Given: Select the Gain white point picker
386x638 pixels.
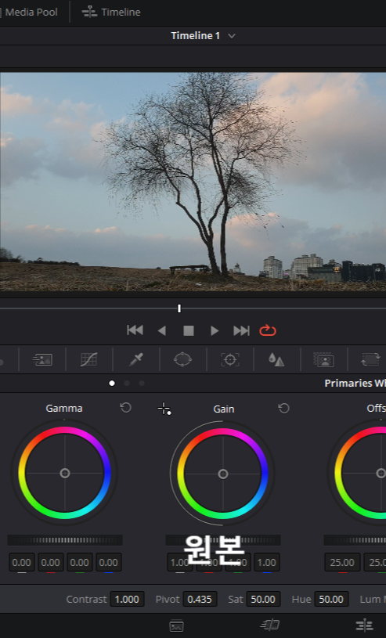Looking at the screenshot, I should (164, 409).
